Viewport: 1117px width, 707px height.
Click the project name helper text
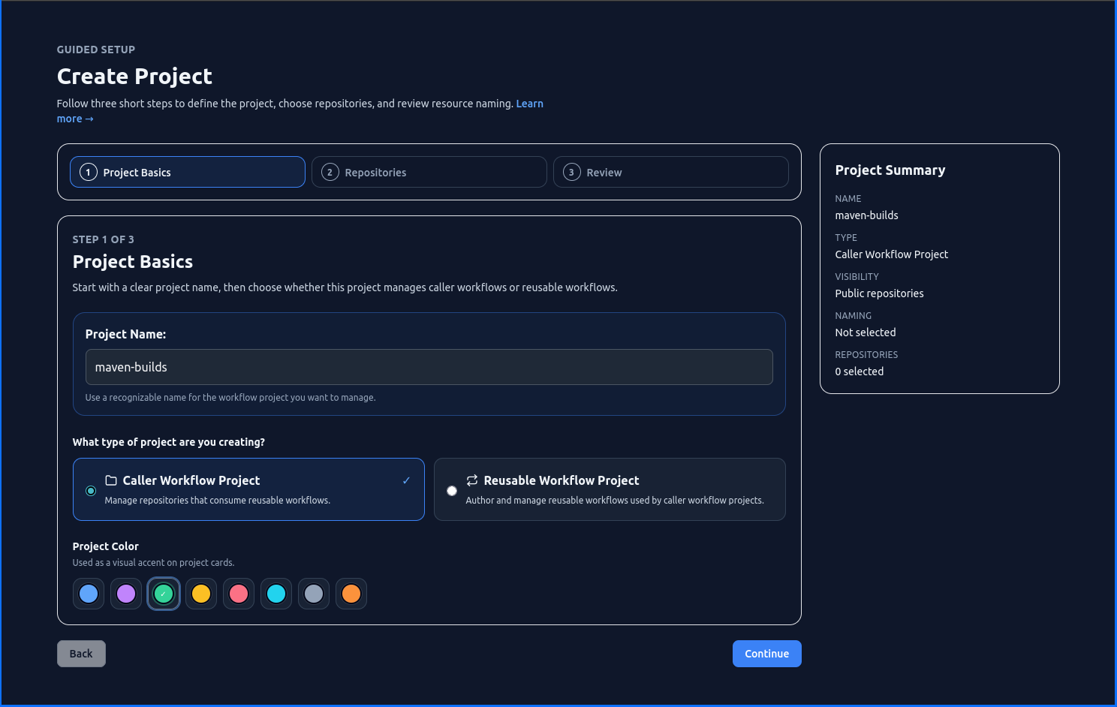(230, 398)
